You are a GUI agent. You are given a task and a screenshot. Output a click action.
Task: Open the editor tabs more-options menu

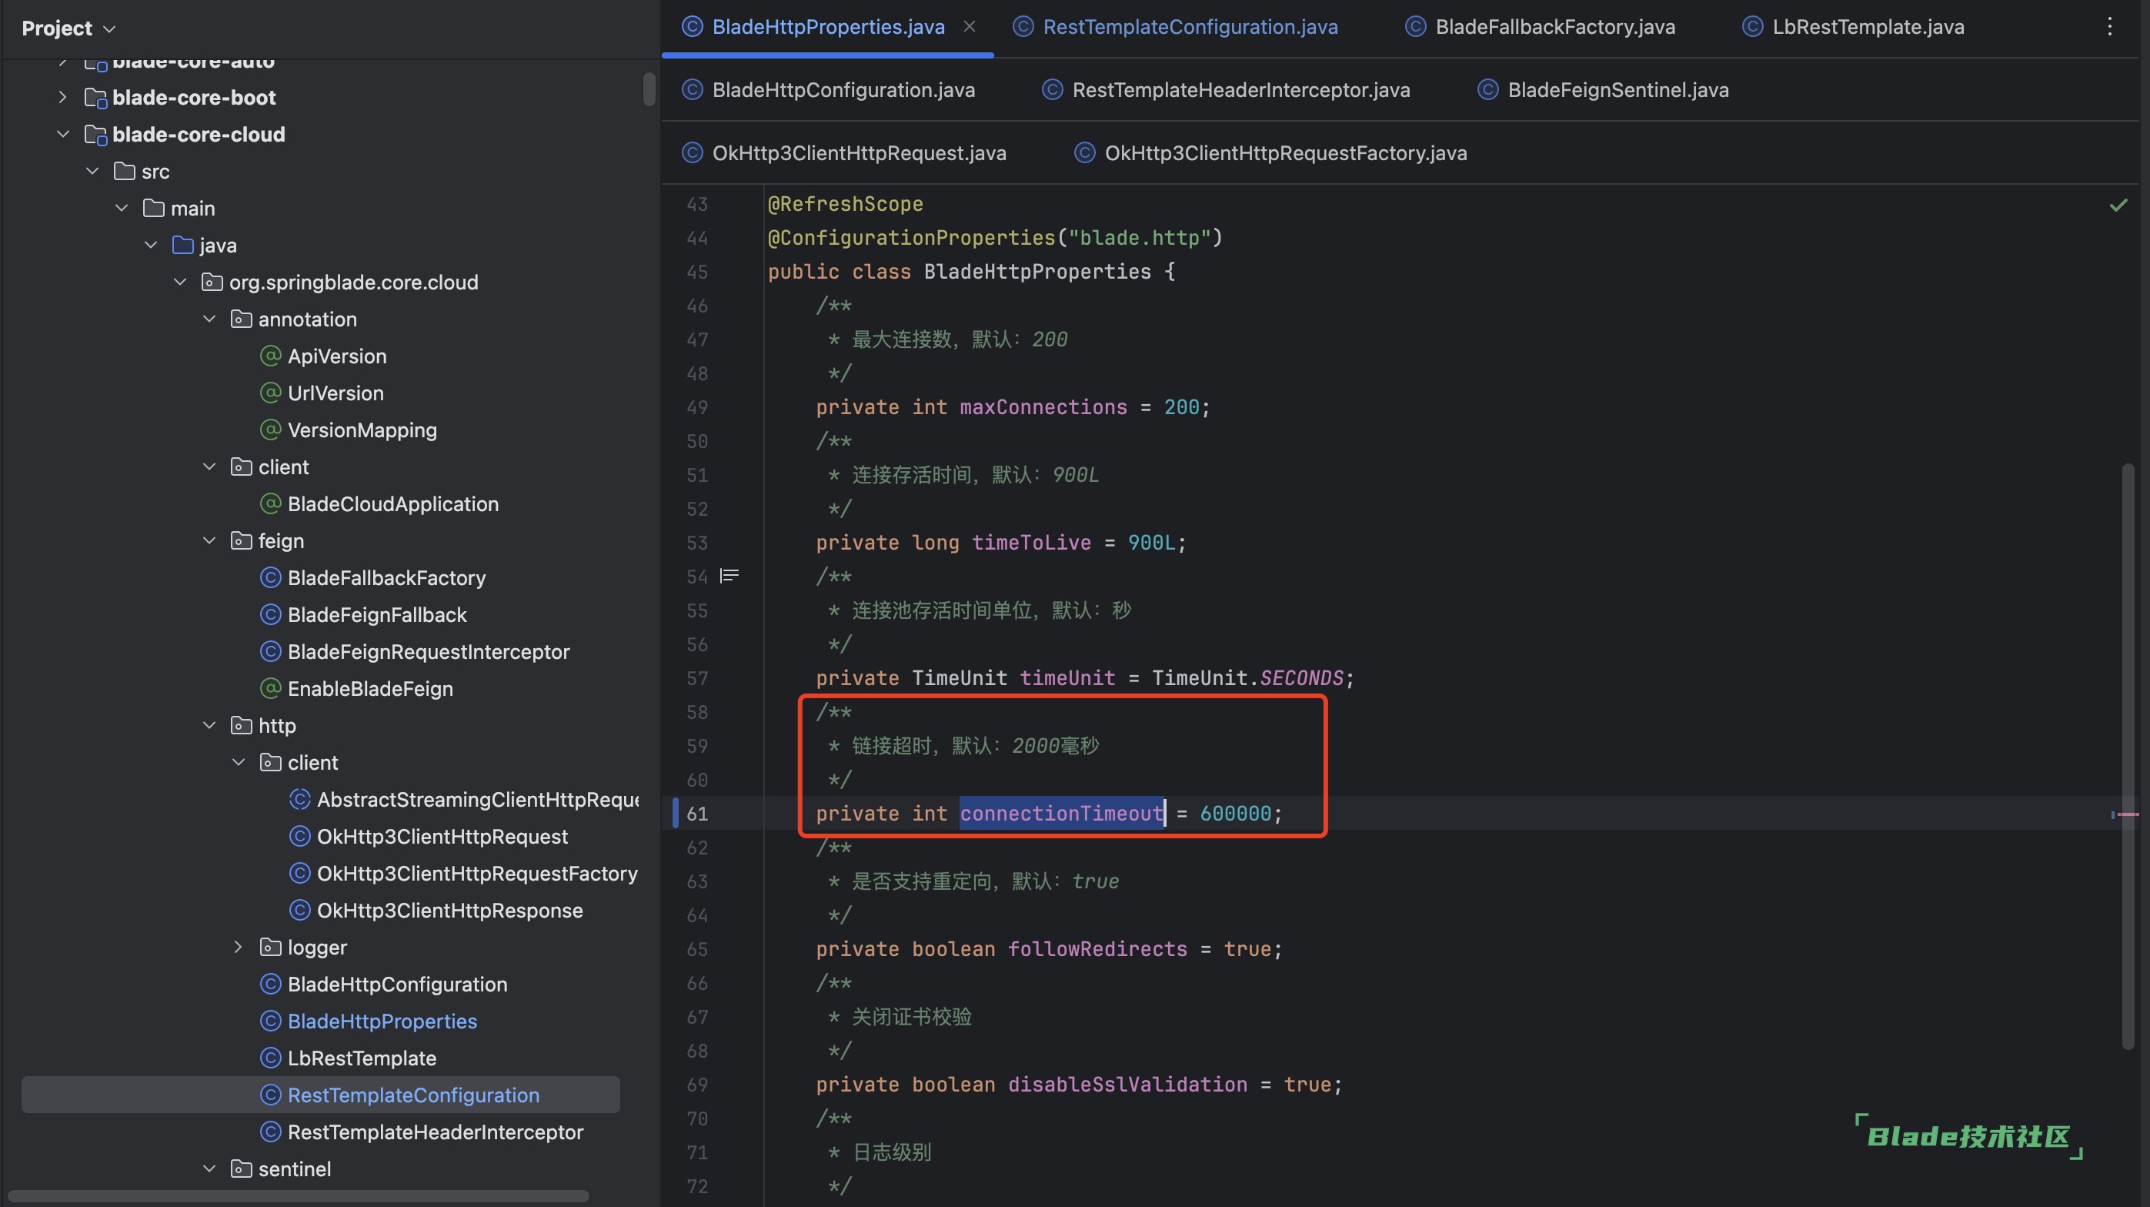click(x=2109, y=27)
